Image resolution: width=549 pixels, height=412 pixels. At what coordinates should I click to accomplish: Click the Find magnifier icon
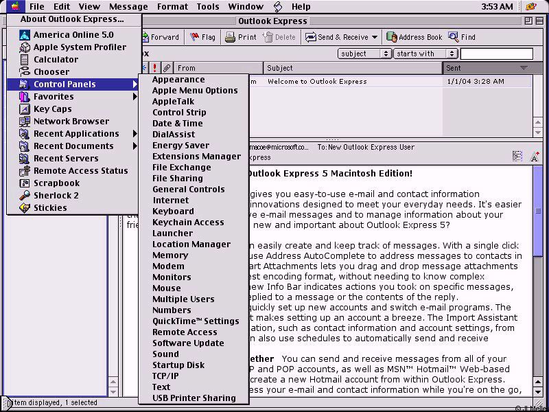click(454, 37)
